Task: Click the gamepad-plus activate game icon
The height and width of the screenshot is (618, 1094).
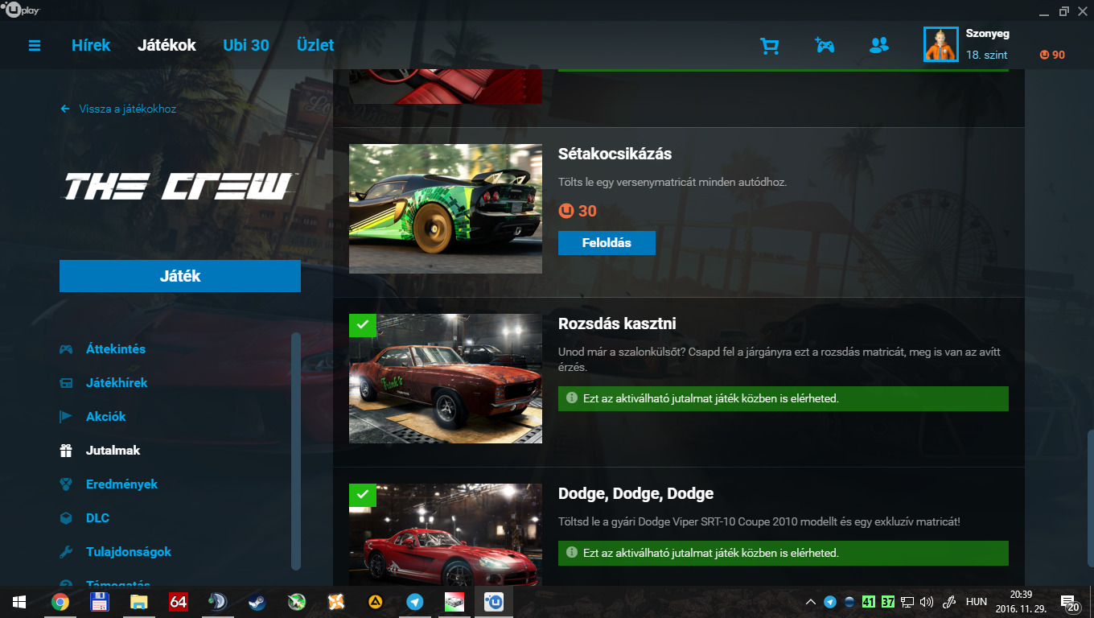Action: click(x=825, y=45)
